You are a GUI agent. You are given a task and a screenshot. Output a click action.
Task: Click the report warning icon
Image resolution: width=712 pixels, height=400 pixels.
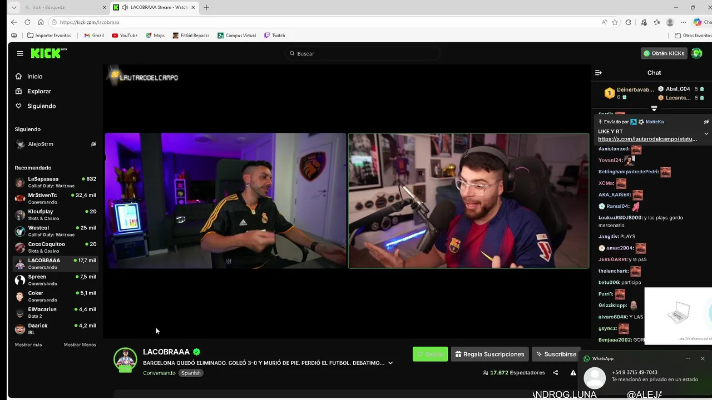coord(573,373)
